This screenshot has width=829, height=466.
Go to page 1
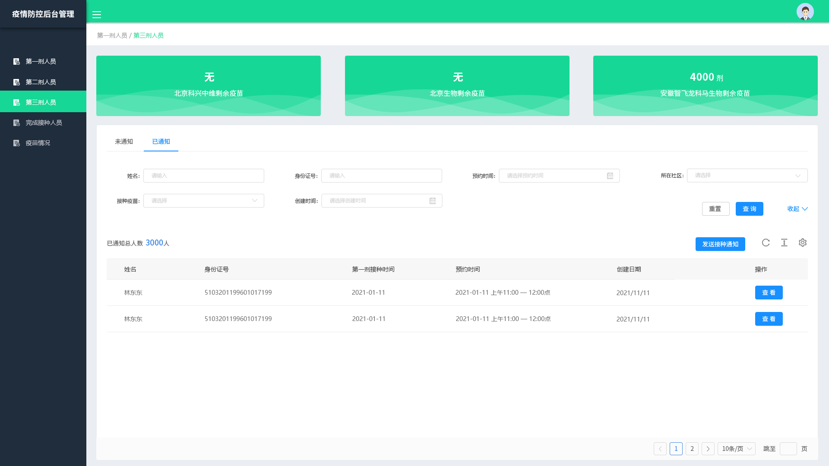(x=676, y=449)
